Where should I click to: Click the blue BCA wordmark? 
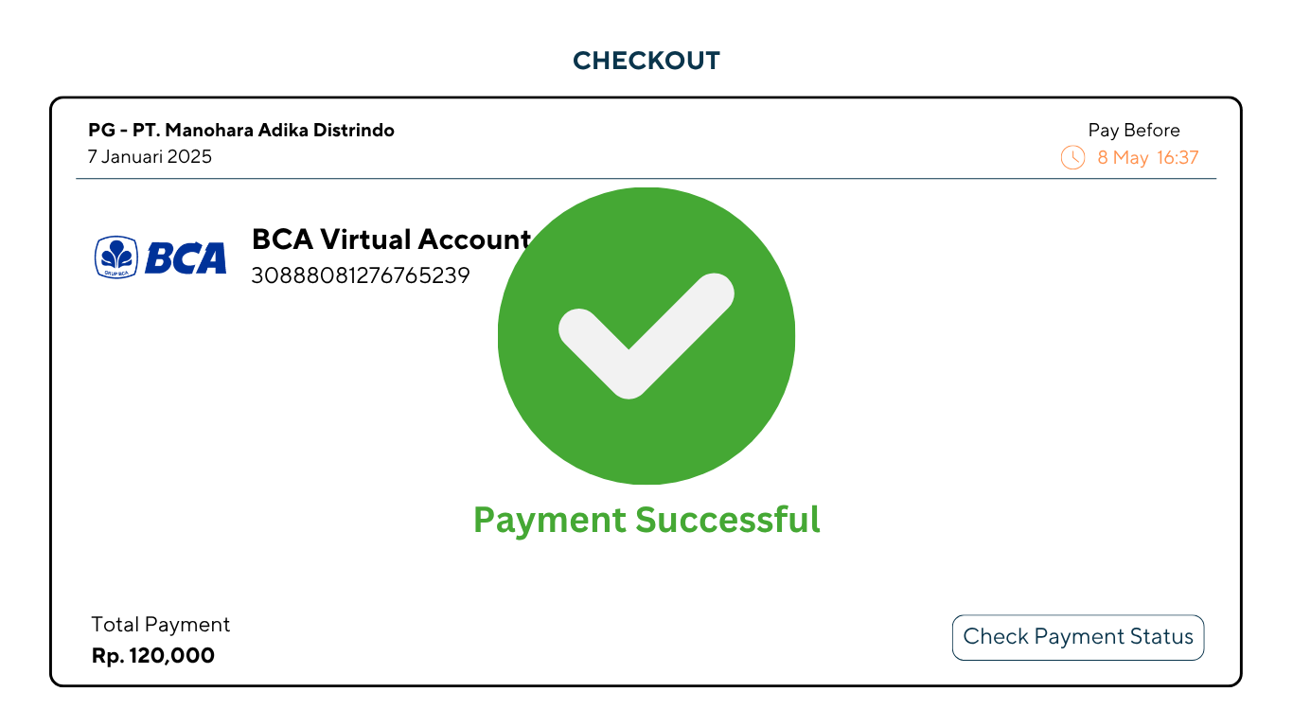coord(186,257)
